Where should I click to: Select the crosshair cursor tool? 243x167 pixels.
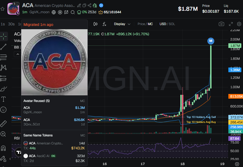pyautogui.click(x=3, y=36)
